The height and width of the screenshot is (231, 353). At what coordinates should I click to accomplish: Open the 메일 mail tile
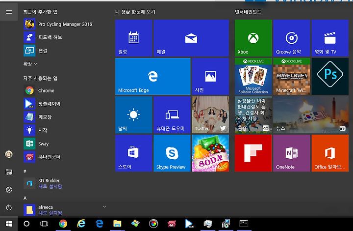(191, 38)
